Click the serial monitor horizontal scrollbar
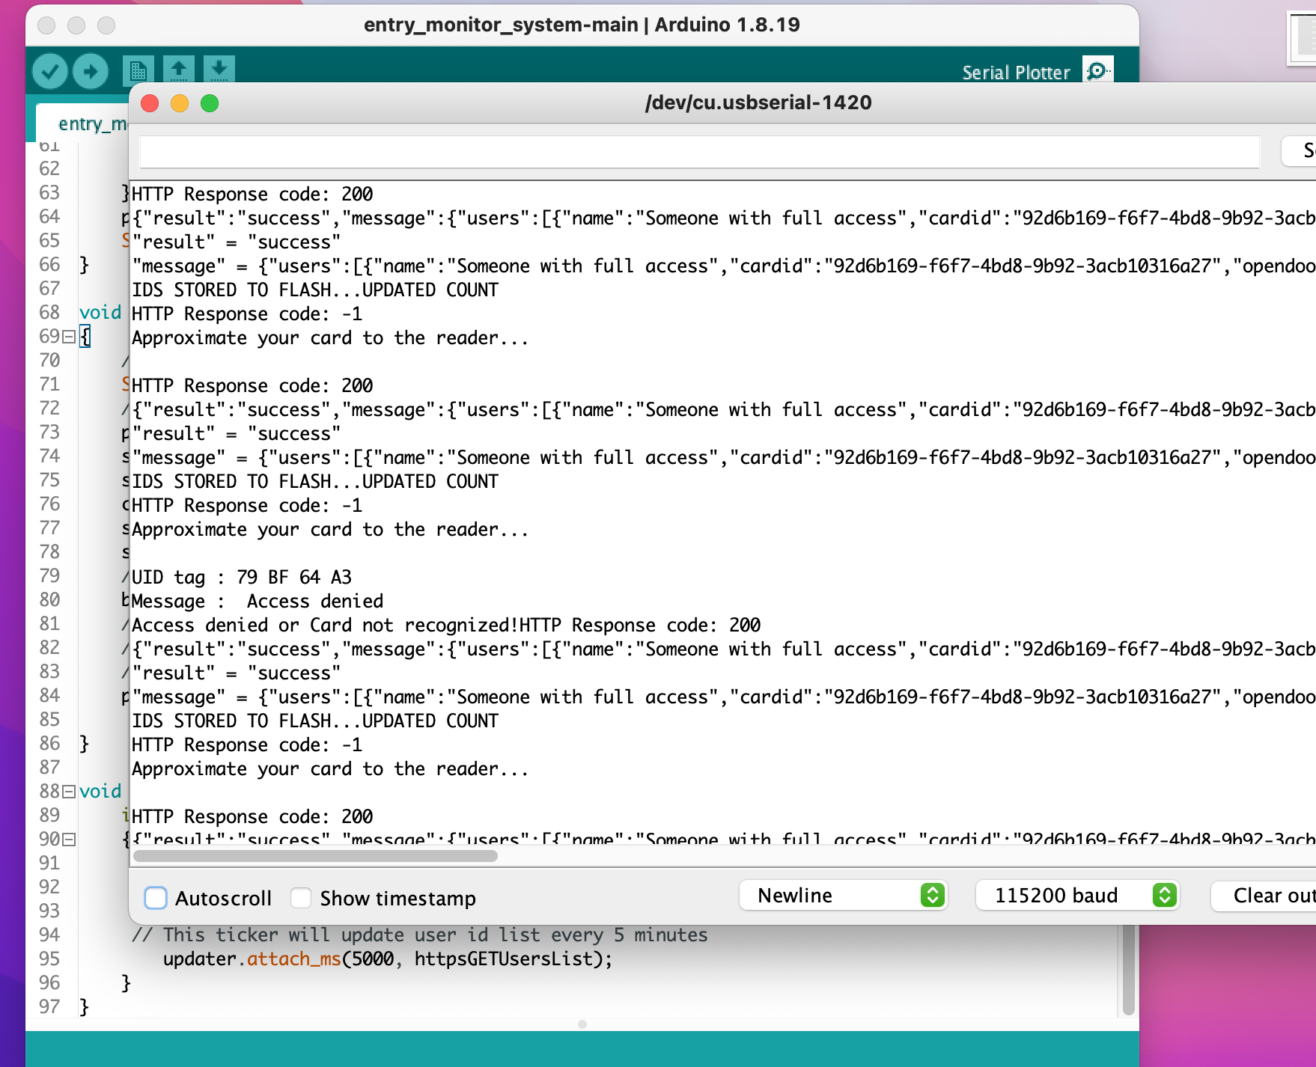This screenshot has width=1316, height=1067. (x=315, y=855)
